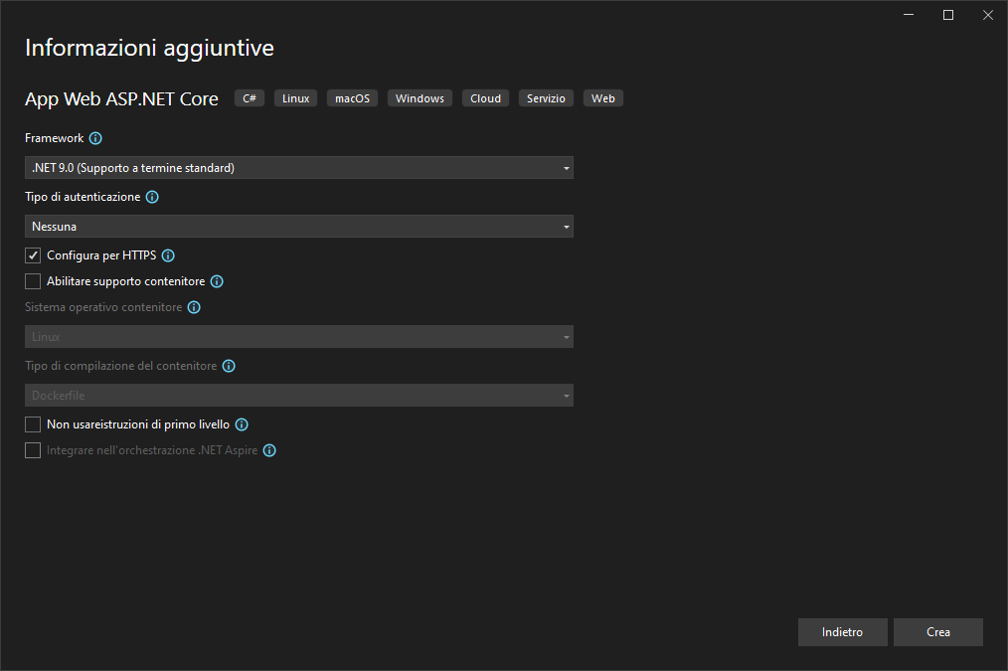
Task: Open the Dockerfile build type dropdown
Action: tap(299, 396)
